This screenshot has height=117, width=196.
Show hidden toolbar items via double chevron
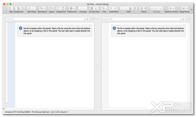[191, 9]
